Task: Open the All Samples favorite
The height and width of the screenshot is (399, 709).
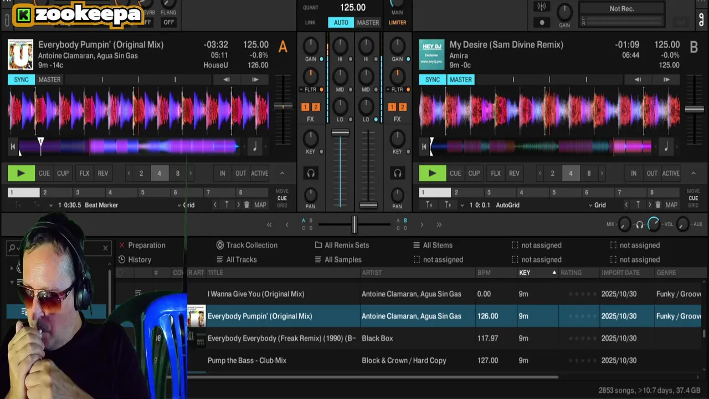Action: [x=338, y=259]
